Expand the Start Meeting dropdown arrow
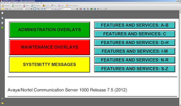Viewport: 181px width, 106px height. [x=41, y=5]
